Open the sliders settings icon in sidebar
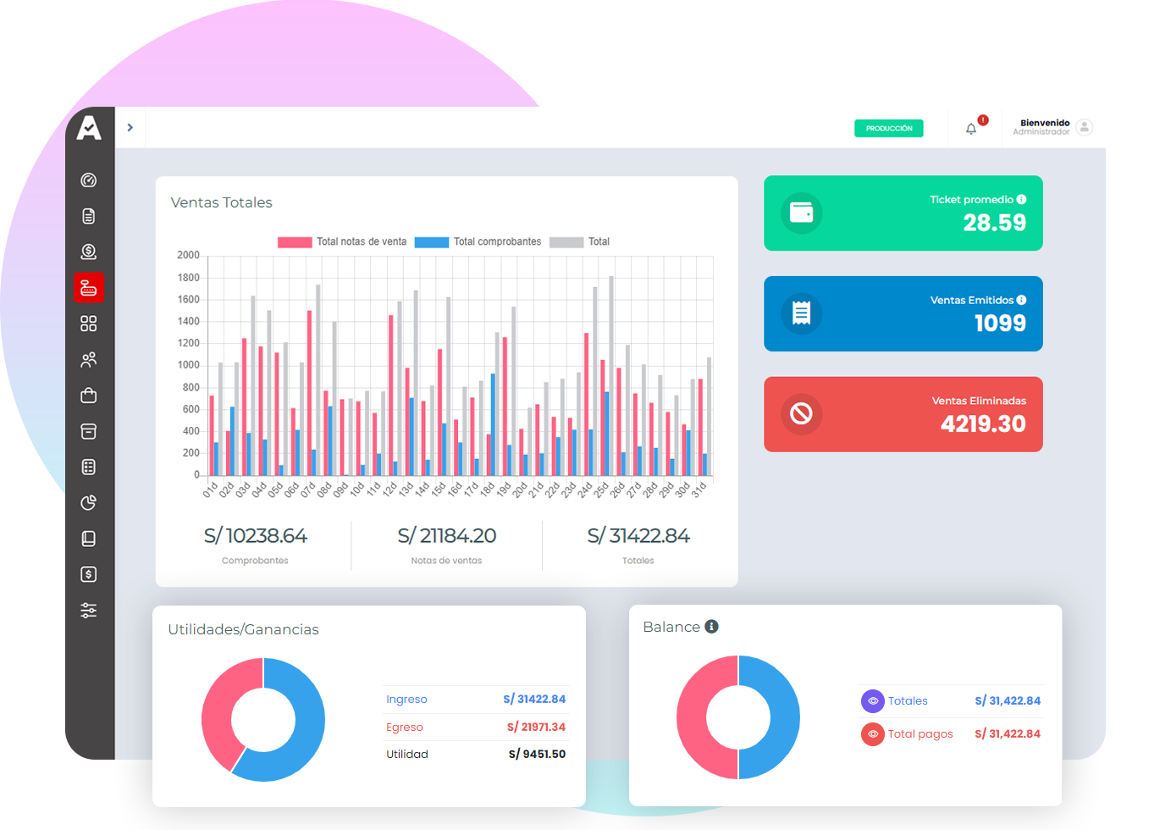The width and height of the screenshot is (1171, 830). coord(88,611)
